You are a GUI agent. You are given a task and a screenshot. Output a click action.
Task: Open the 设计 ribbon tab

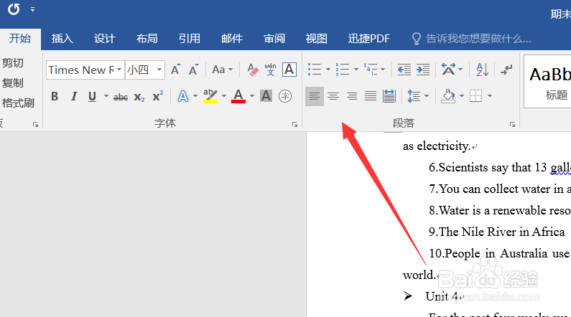pos(105,39)
